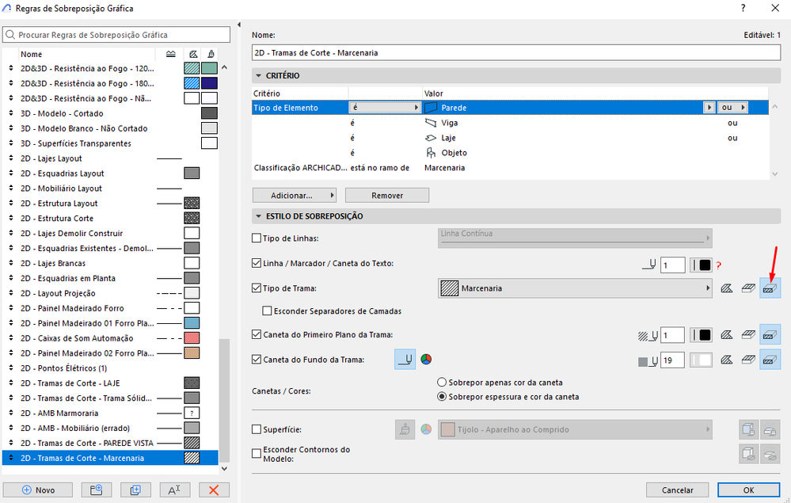Toggle cut fill icon in Tipo de Trama row
This screenshot has width=791, height=503.
coord(770,288)
